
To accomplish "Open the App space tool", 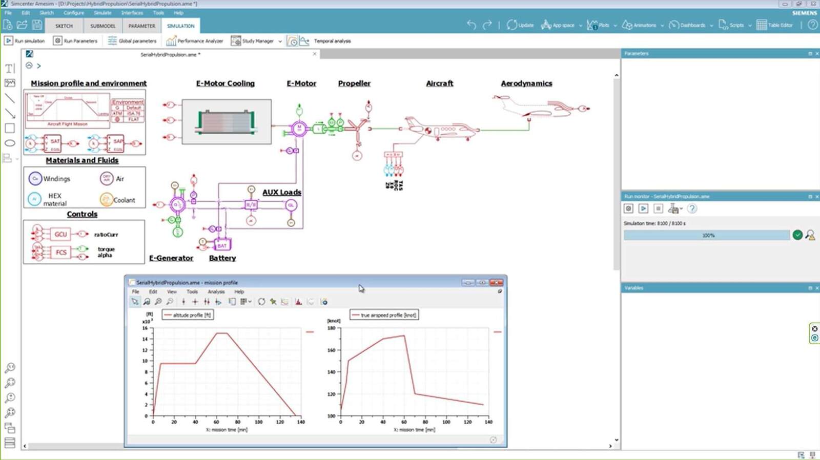I will (x=558, y=25).
